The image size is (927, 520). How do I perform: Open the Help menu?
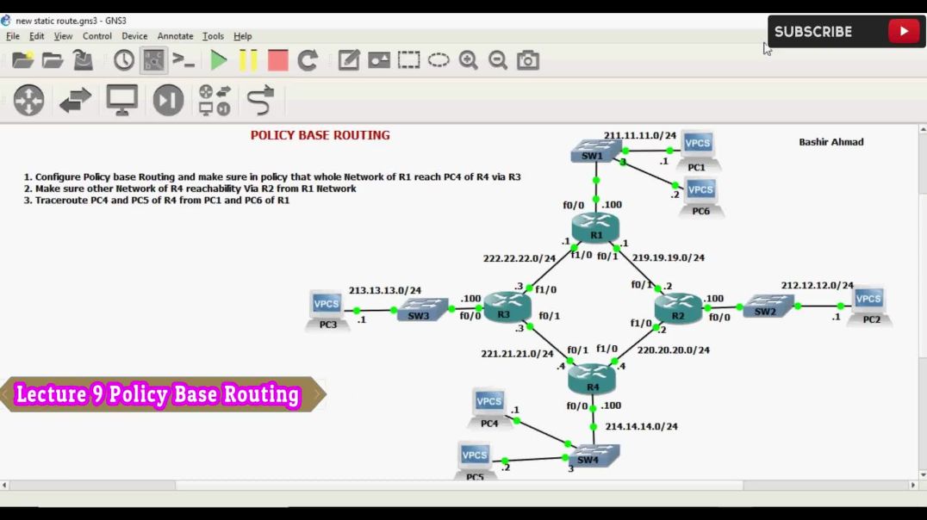pyautogui.click(x=242, y=36)
